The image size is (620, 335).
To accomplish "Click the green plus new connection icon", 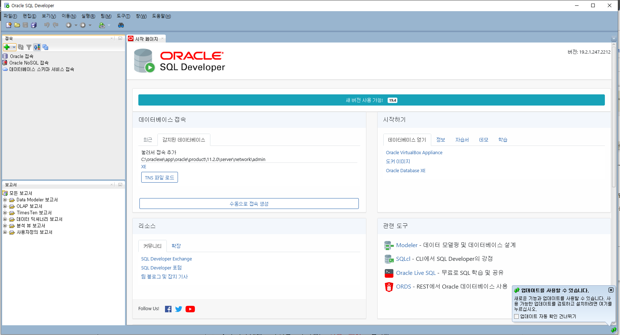I will 7,47.
